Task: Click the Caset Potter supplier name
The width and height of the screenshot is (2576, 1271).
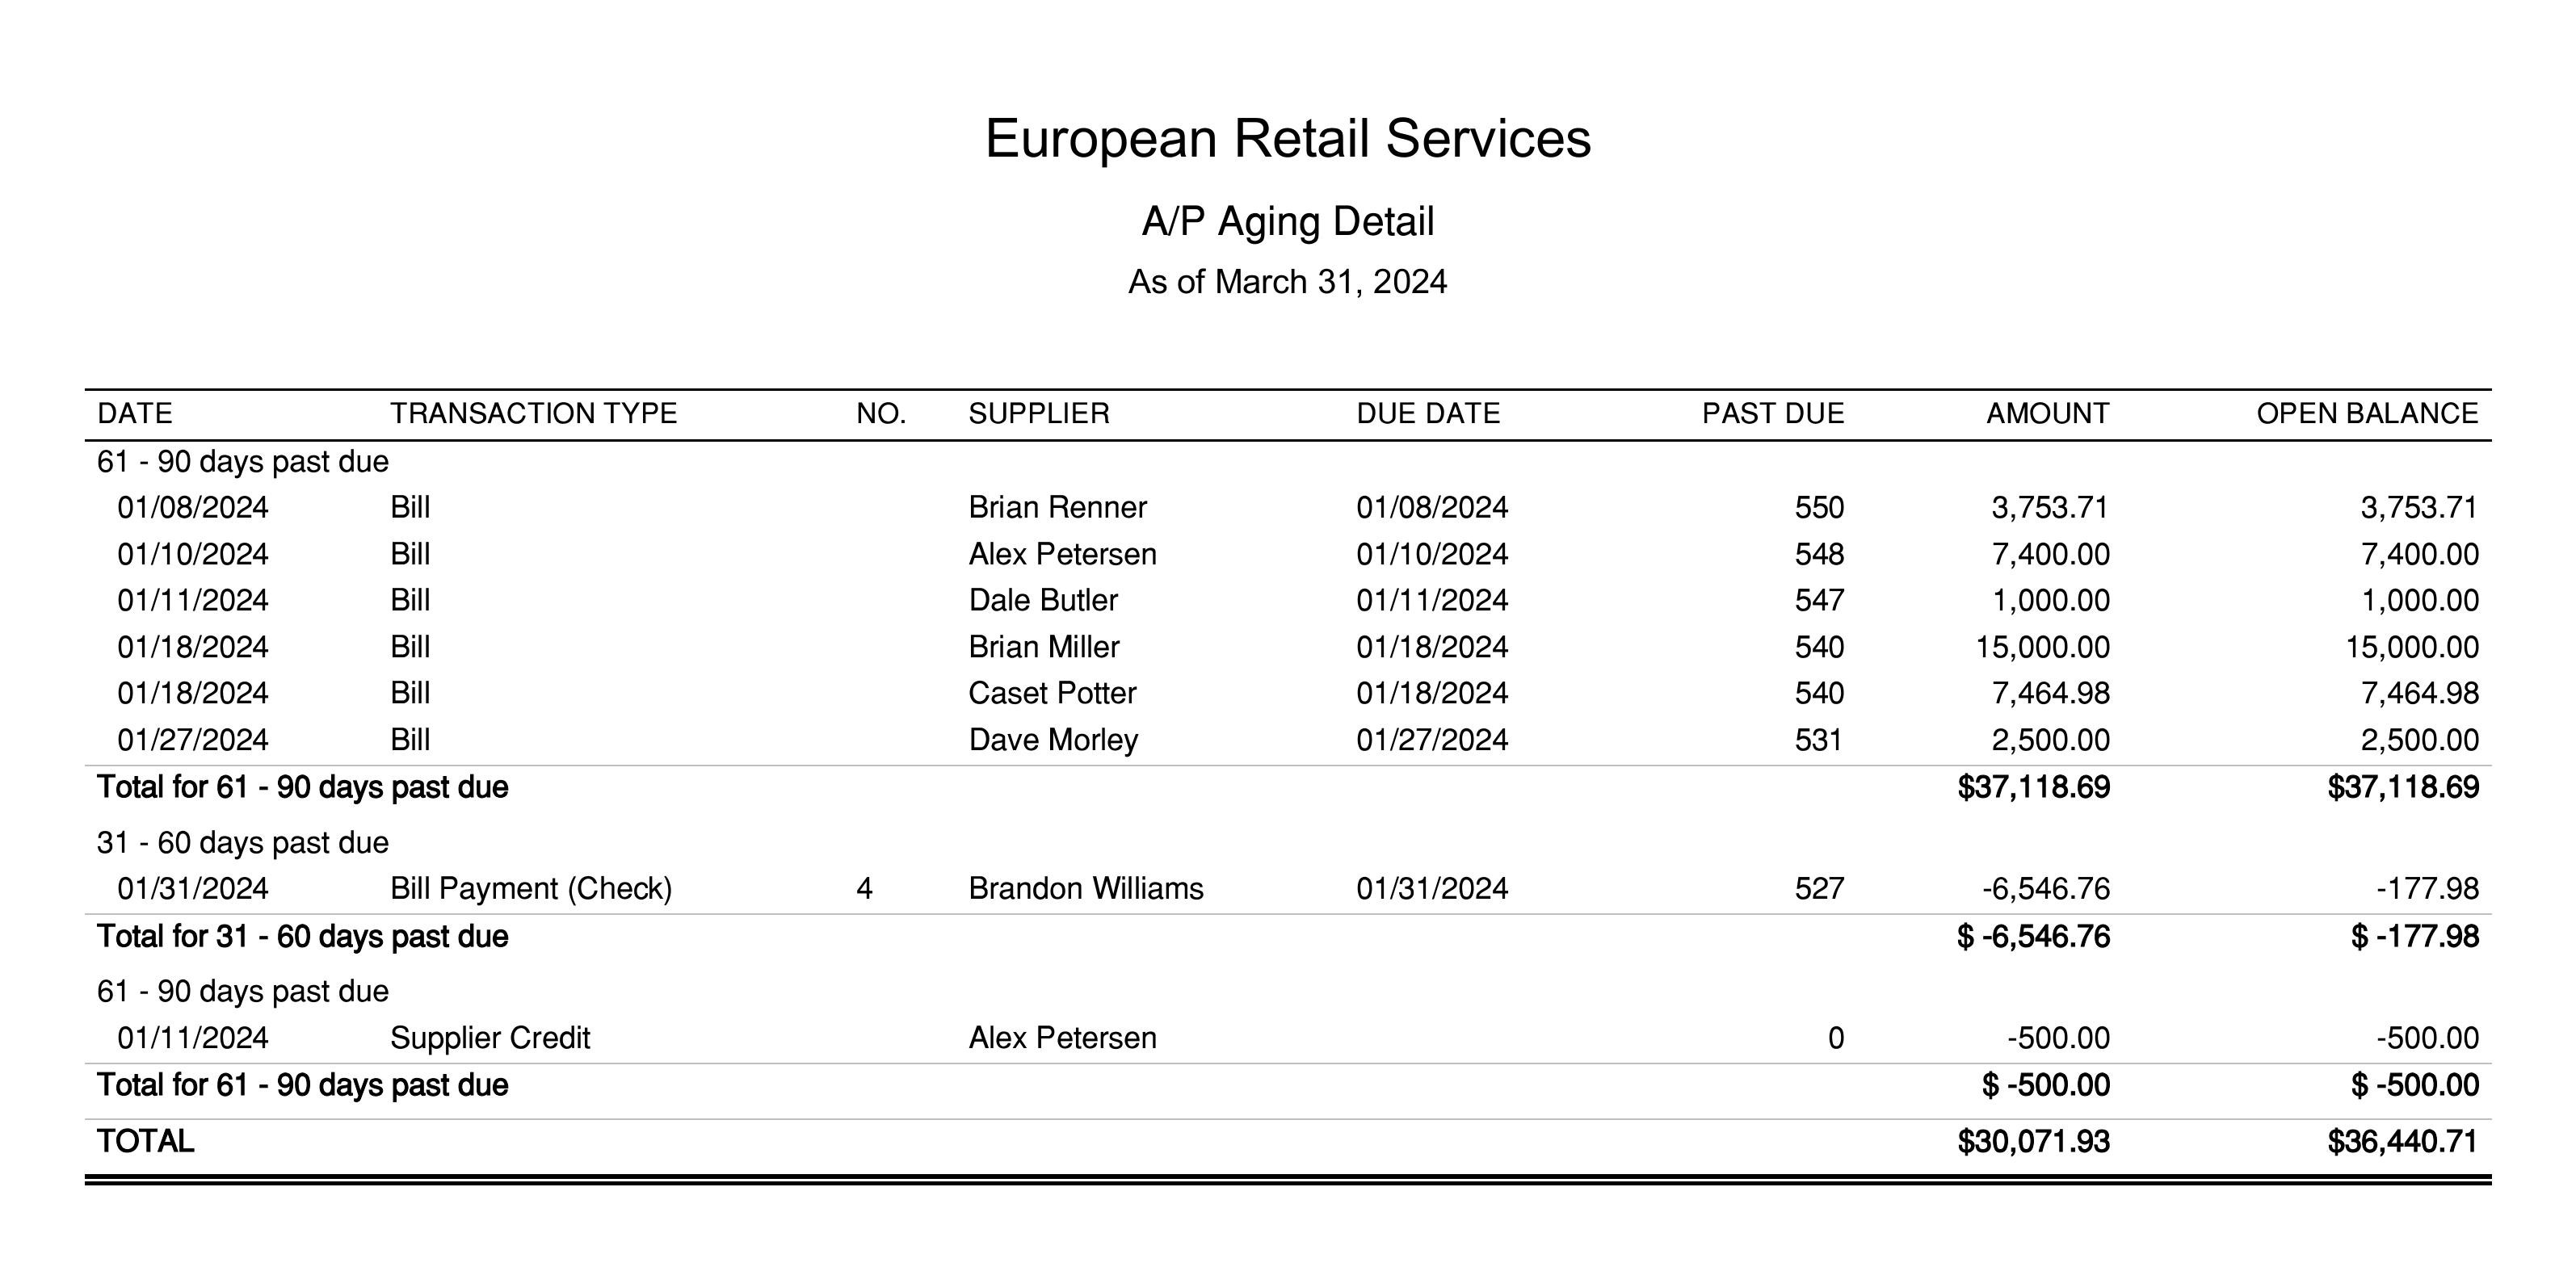Action: tap(1052, 694)
